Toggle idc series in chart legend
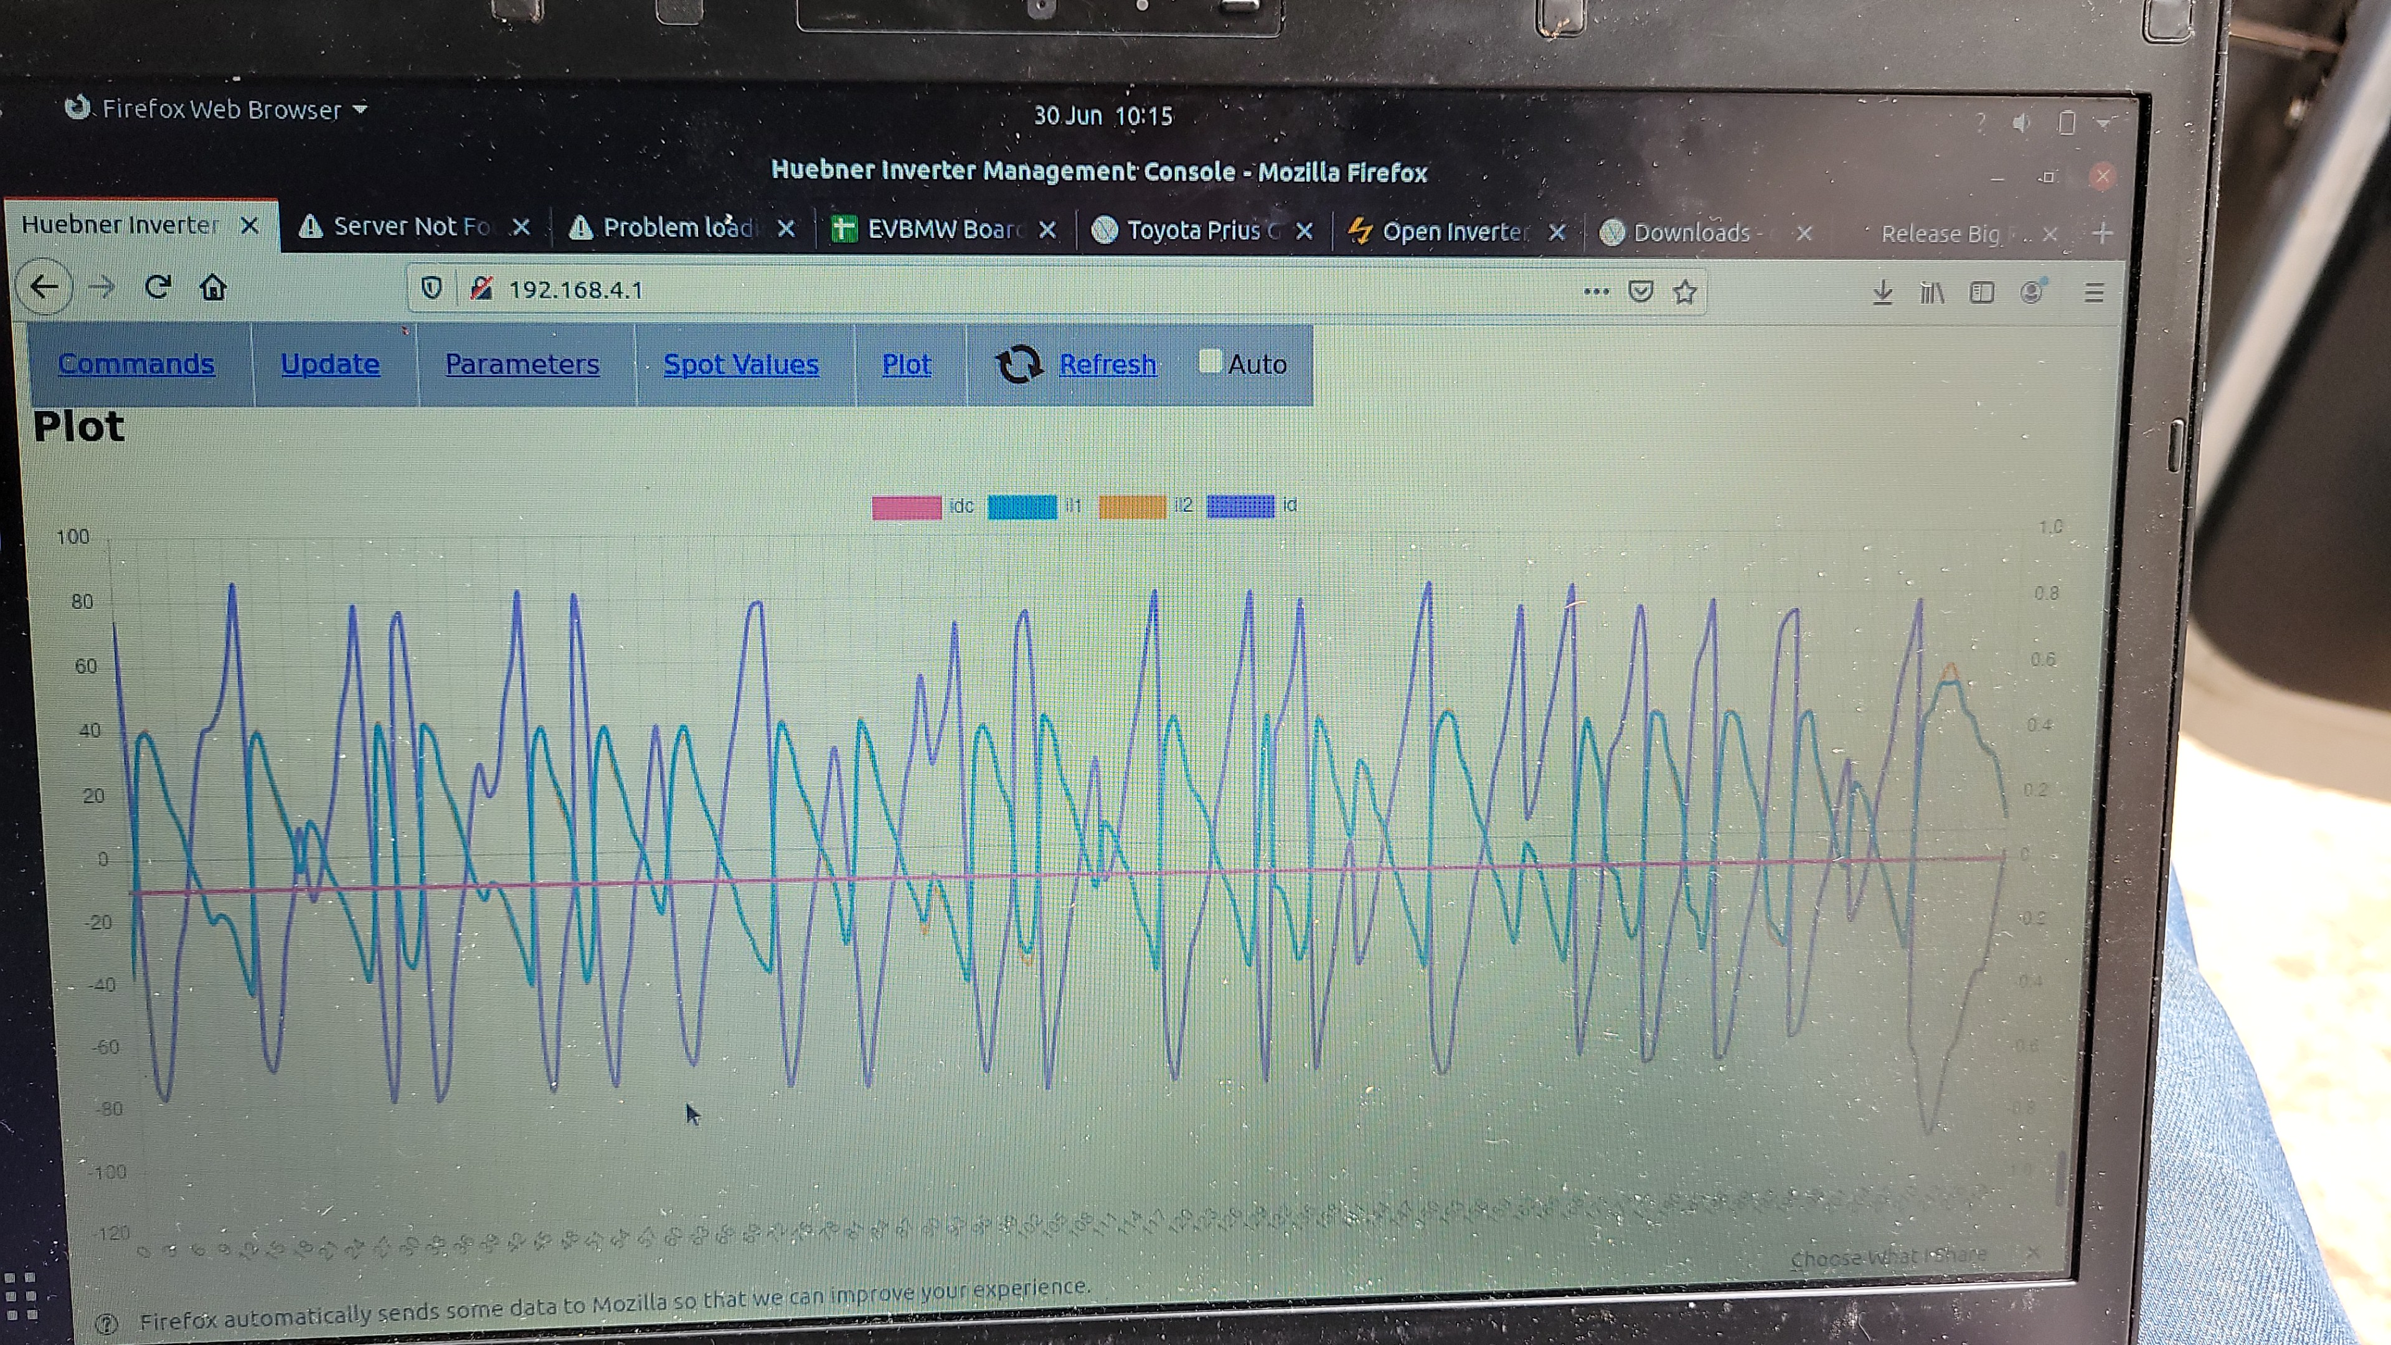 tap(907, 507)
